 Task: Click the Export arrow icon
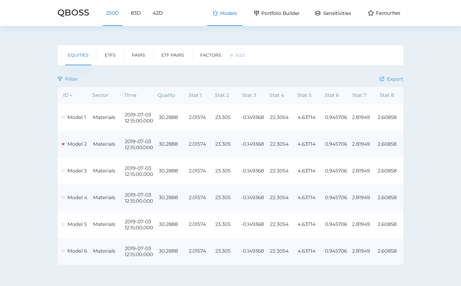click(382, 79)
